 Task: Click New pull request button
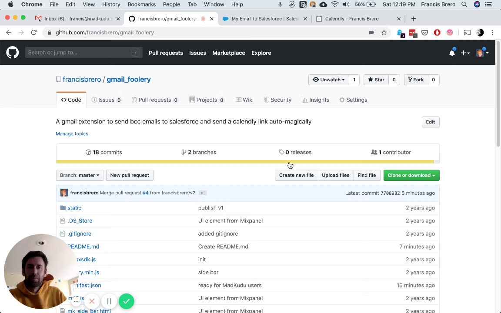pos(130,175)
